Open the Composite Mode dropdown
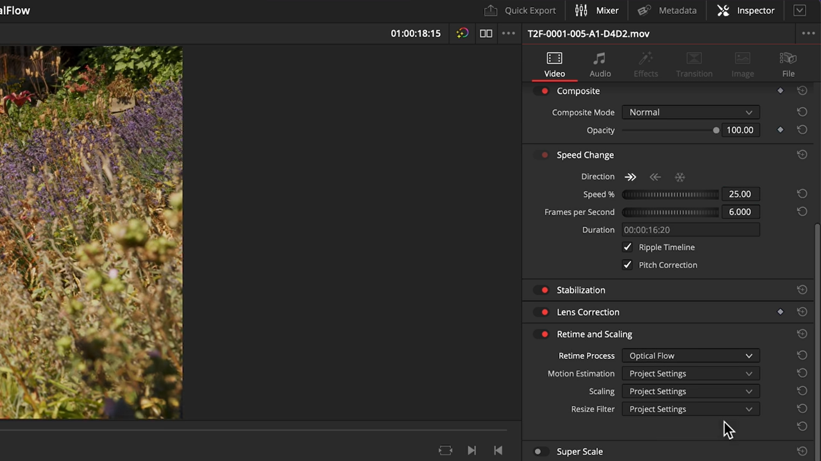This screenshot has height=461, width=821. tap(691, 112)
